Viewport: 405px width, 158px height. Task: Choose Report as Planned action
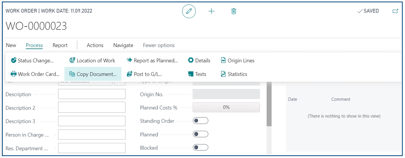click(x=152, y=61)
